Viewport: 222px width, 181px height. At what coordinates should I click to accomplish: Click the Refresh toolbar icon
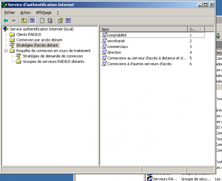point(42,20)
